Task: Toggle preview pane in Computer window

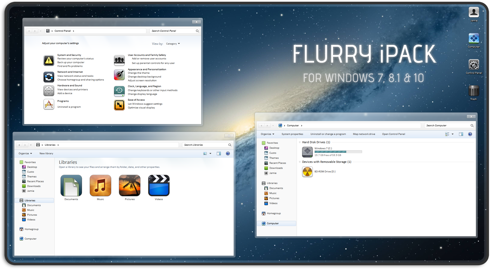Action: (x=461, y=134)
